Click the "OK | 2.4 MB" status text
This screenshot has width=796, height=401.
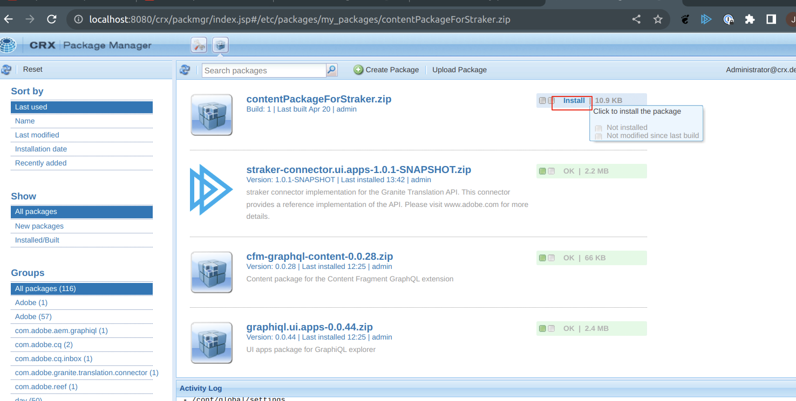[x=586, y=328]
